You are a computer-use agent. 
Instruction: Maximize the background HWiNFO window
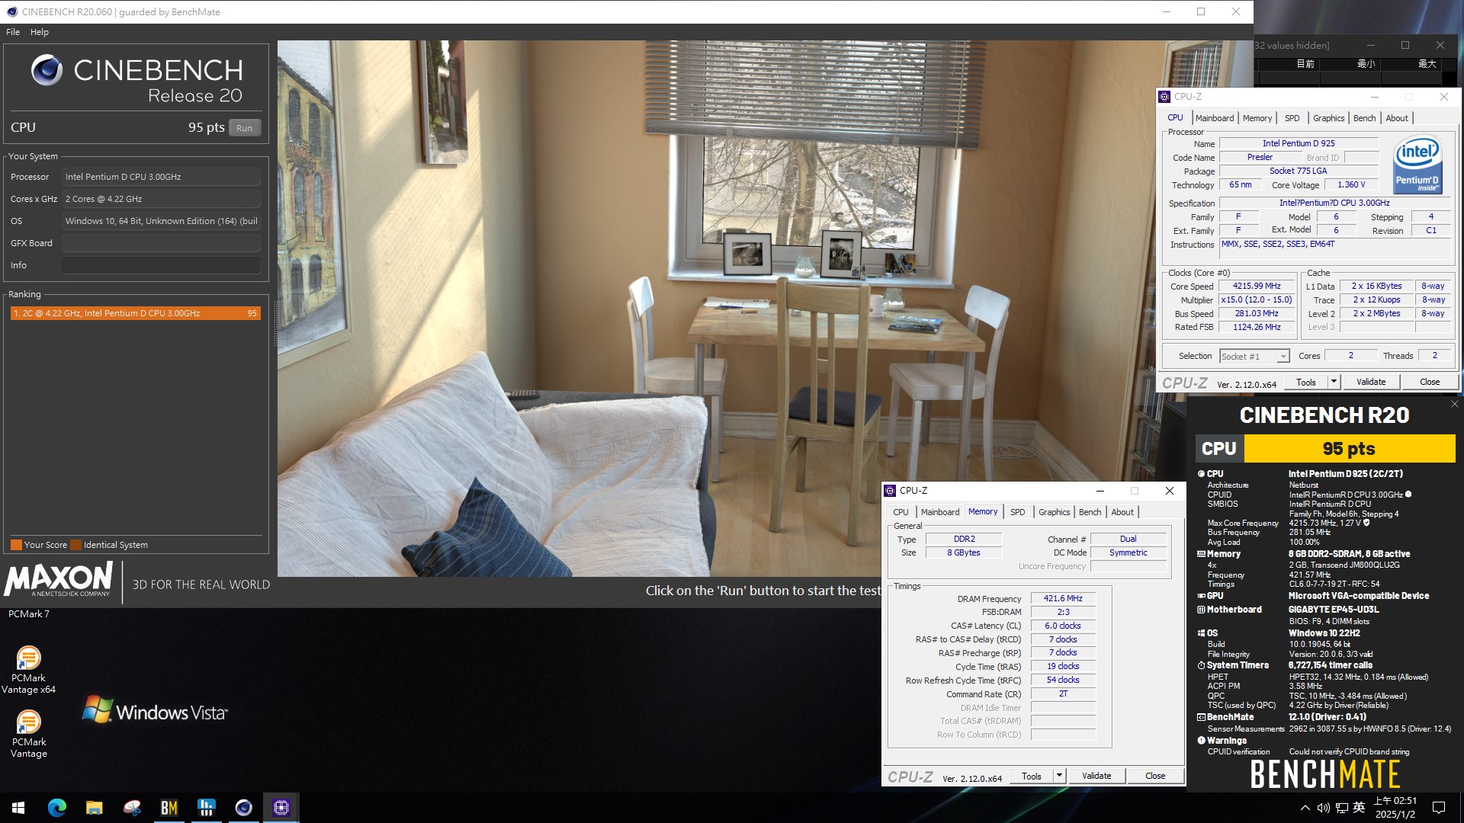tap(1405, 46)
